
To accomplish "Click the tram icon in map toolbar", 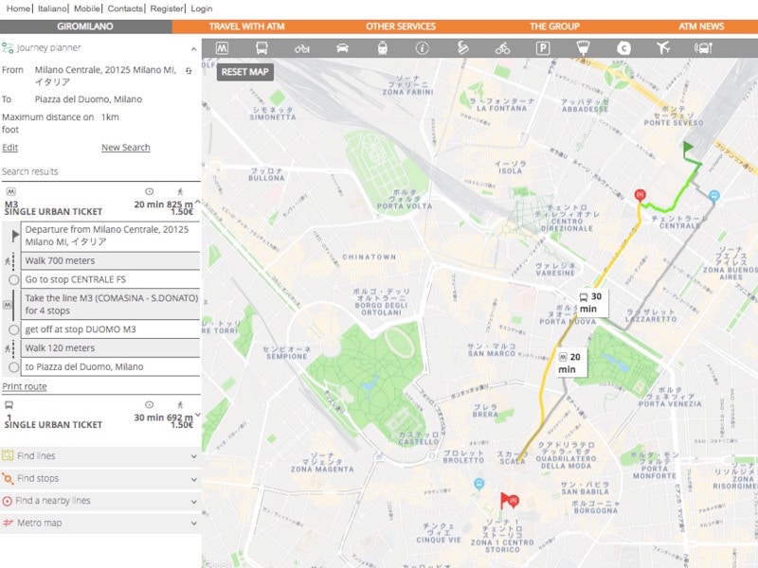I will 383,47.
